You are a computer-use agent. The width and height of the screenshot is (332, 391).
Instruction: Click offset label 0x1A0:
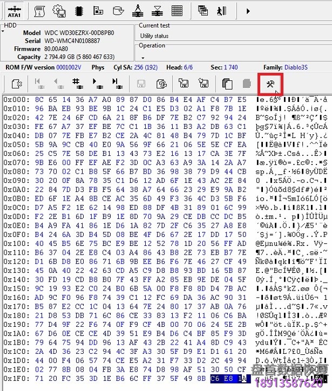pos(16,334)
